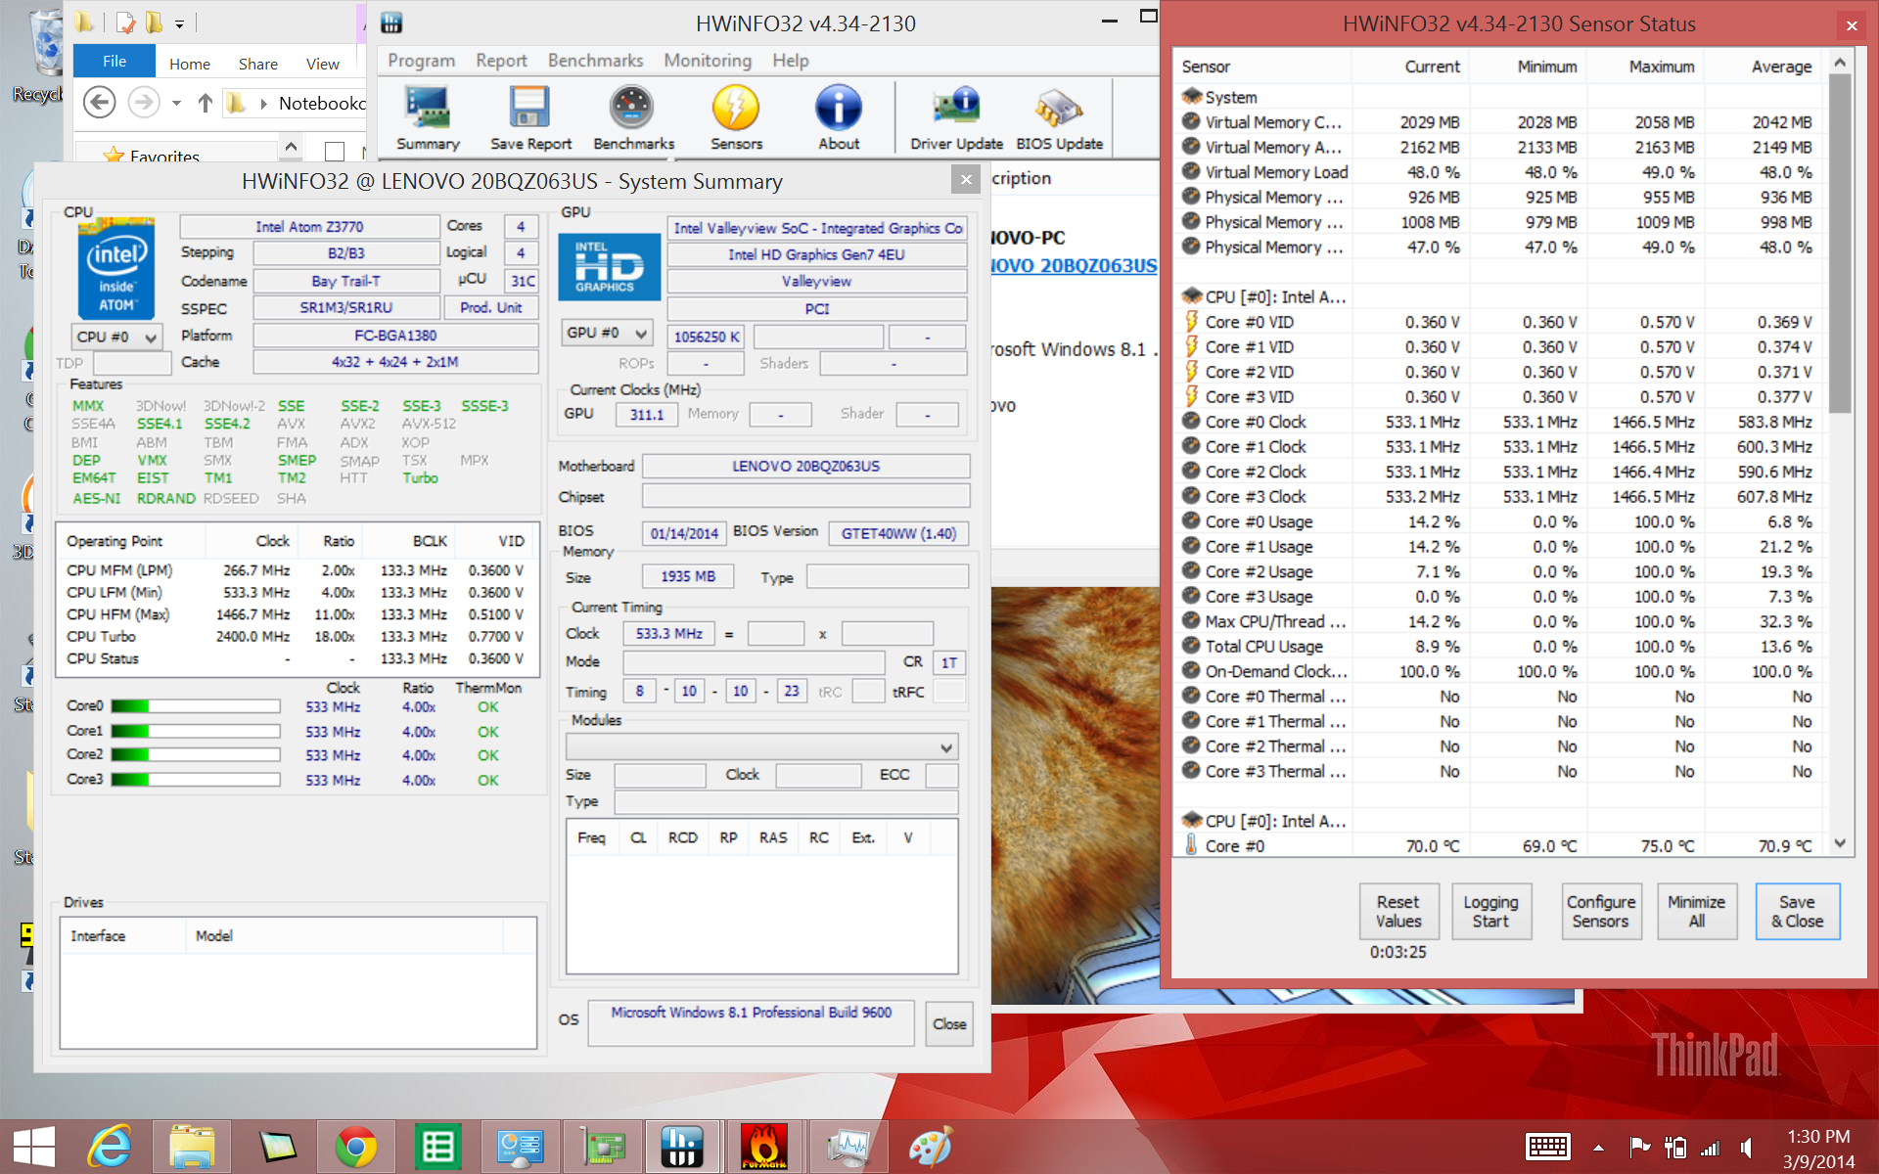This screenshot has width=1879, height=1174.
Task: Select the Core #0 temperature thermometer icon
Action: tap(1191, 845)
